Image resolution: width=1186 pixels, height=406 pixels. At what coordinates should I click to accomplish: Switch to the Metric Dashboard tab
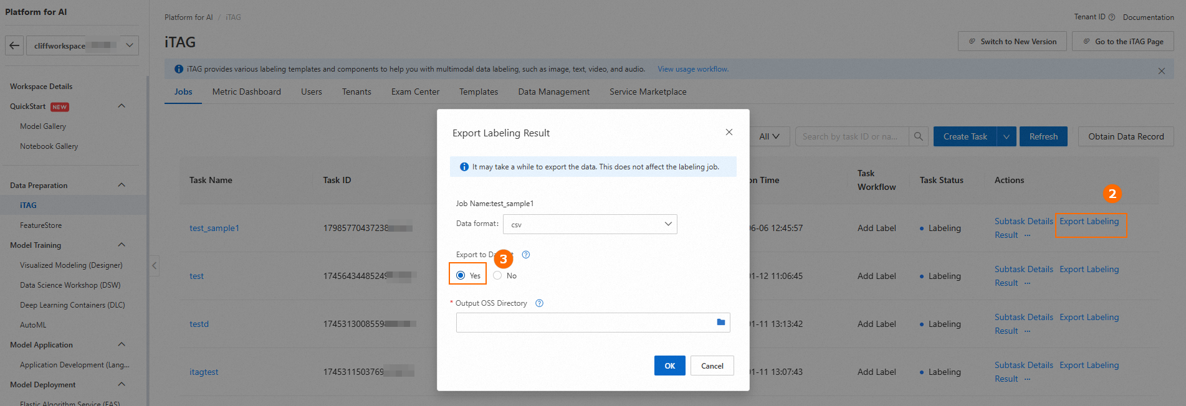click(x=247, y=92)
